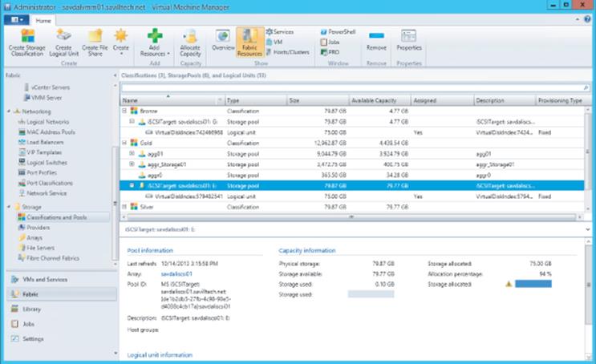Click the storage used progress bar
This screenshot has width=596, height=364.
[x=371, y=294]
